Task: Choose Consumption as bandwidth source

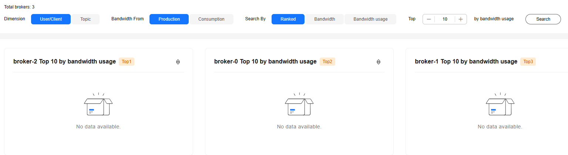Action: tap(211, 19)
